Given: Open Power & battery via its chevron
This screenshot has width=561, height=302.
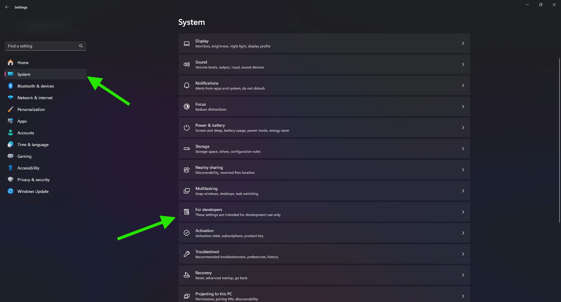Looking at the screenshot, I should (463, 128).
